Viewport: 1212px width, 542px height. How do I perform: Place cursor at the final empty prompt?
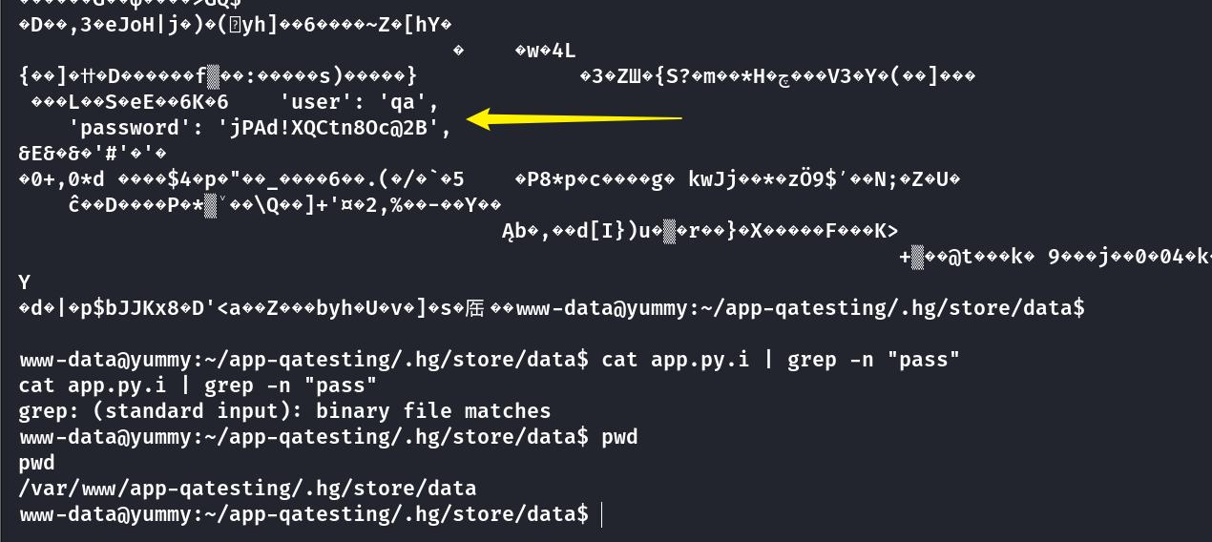tap(602, 514)
